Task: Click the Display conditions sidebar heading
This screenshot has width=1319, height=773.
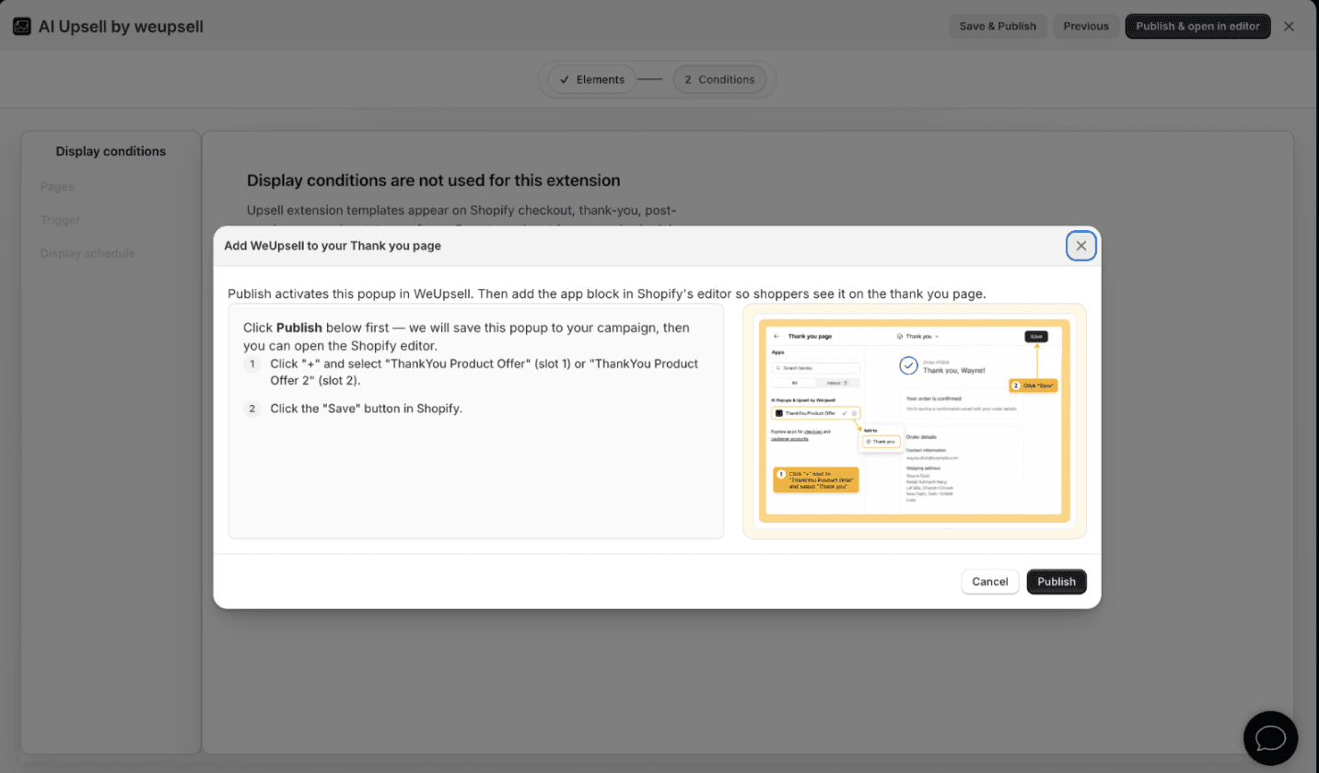Action: 111,151
